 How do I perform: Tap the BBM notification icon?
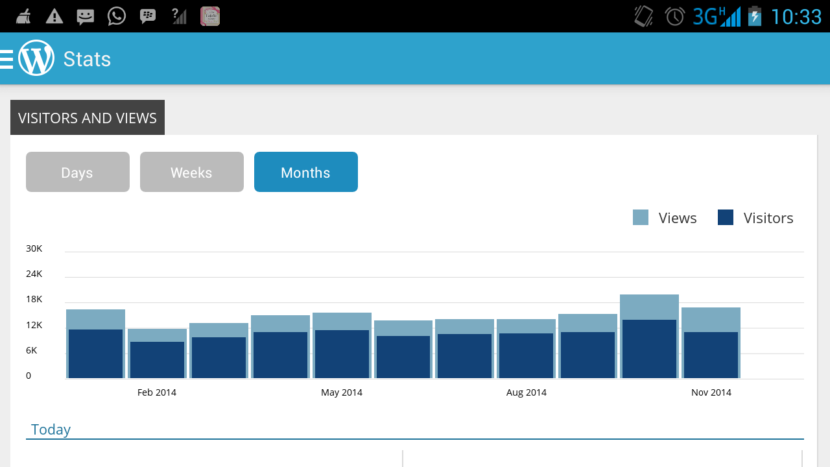pos(148,16)
